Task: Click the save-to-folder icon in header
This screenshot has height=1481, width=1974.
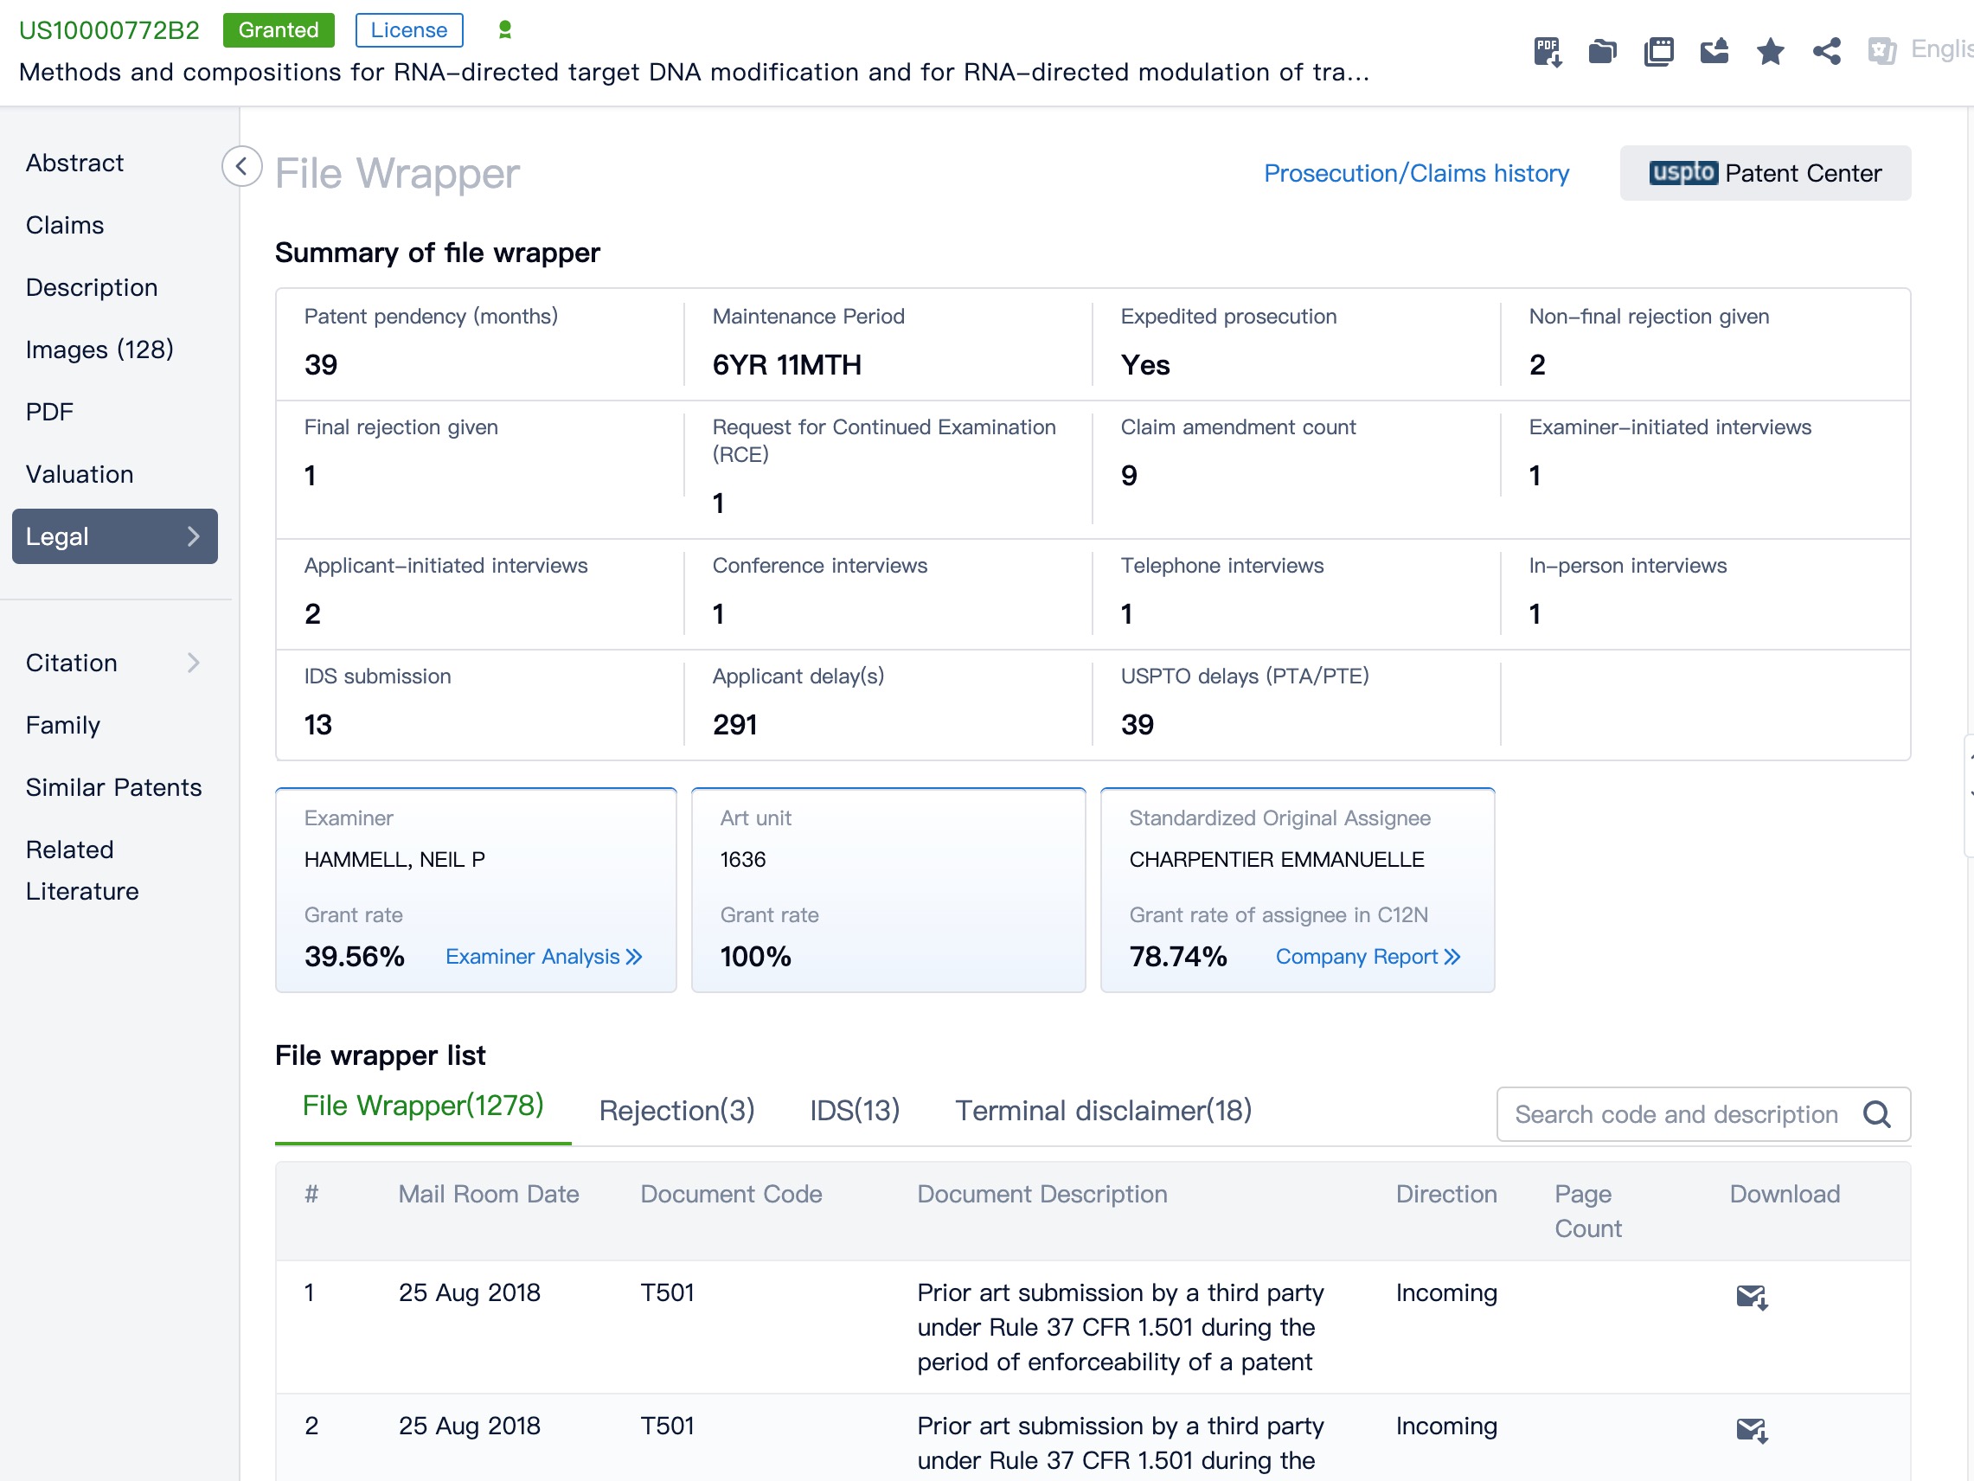Action: [x=1602, y=51]
